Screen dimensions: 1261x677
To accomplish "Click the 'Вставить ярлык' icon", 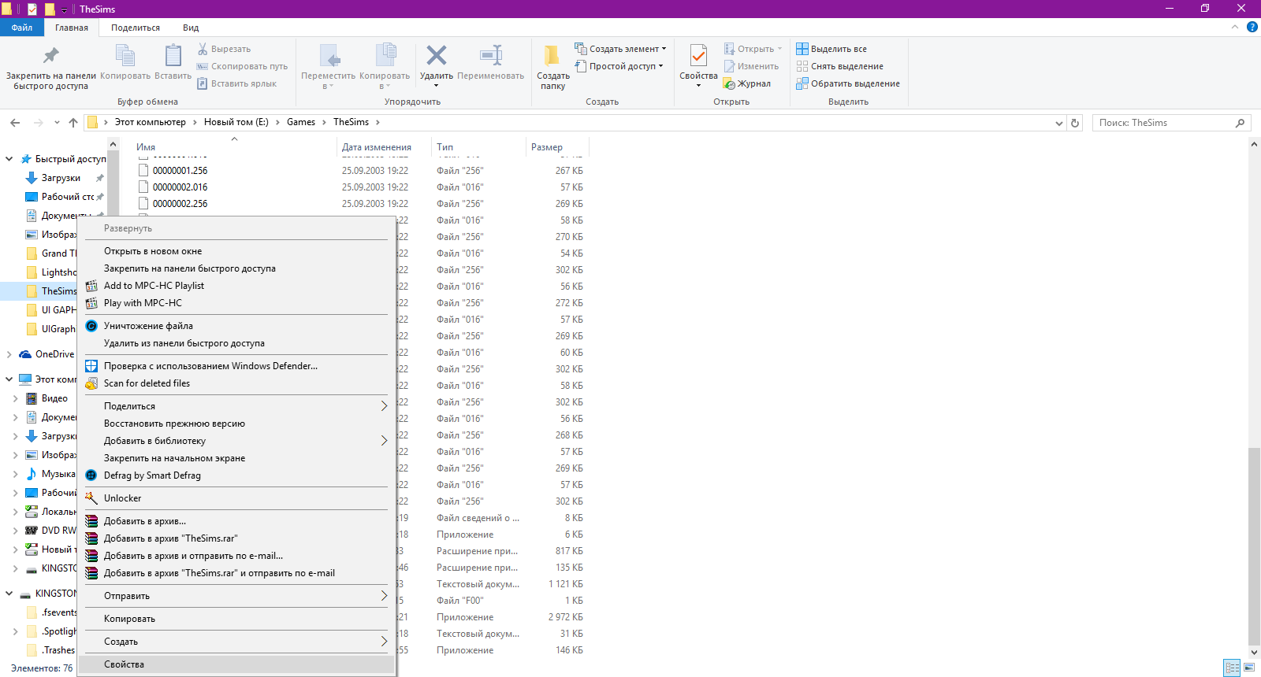I will tap(203, 83).
